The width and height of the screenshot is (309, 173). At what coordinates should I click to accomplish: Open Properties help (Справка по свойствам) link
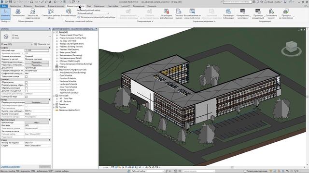pos(11,167)
